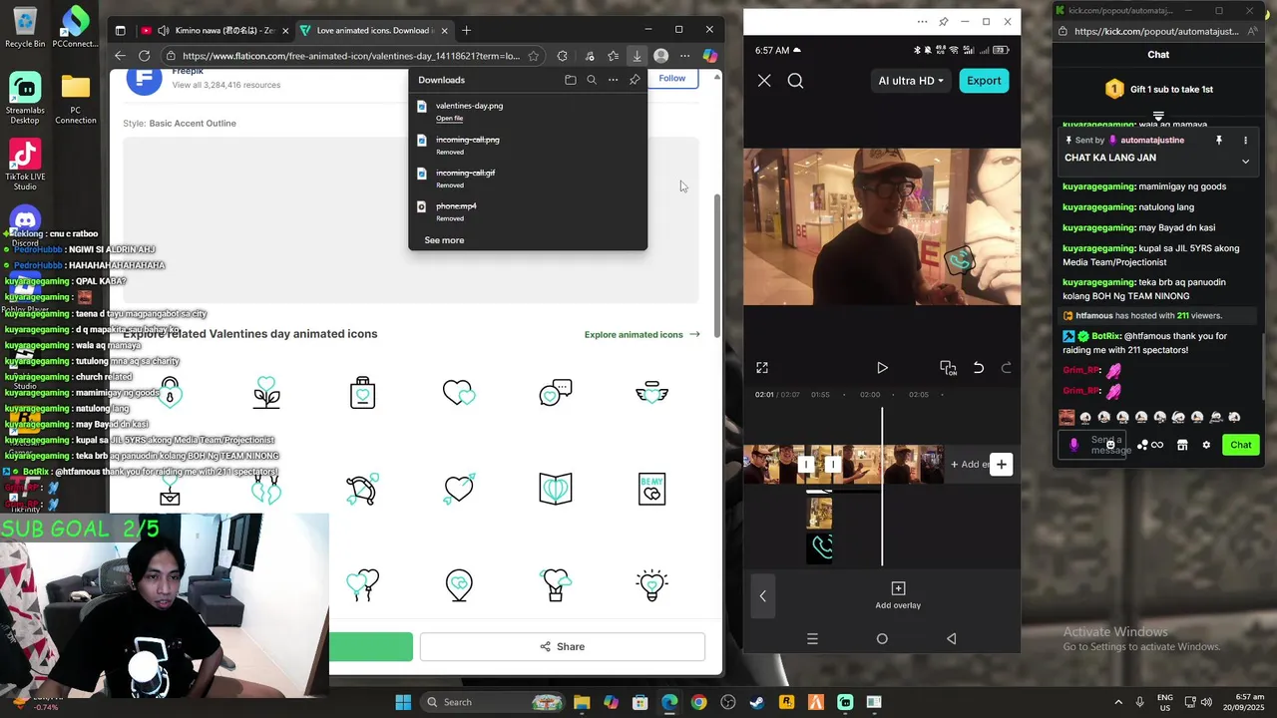Go back in browser

tap(120, 56)
